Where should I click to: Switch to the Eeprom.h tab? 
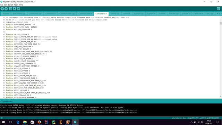(151, 14)
